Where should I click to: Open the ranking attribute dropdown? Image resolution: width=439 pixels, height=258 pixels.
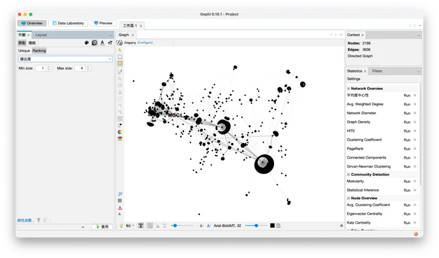coord(65,59)
